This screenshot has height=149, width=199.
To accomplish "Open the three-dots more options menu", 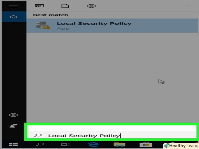I will (x=187, y=6).
